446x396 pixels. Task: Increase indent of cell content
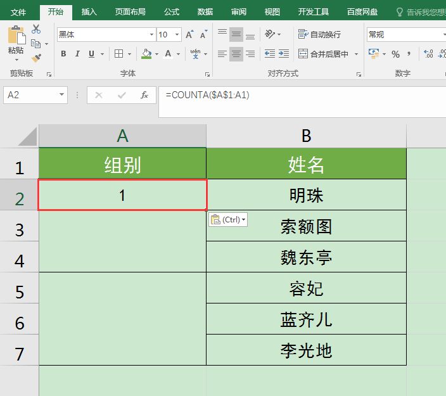tap(284, 54)
